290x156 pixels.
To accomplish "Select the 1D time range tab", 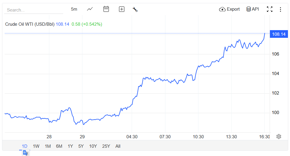I will (x=25, y=146).
